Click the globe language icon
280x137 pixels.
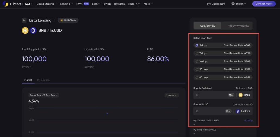click(233, 4)
